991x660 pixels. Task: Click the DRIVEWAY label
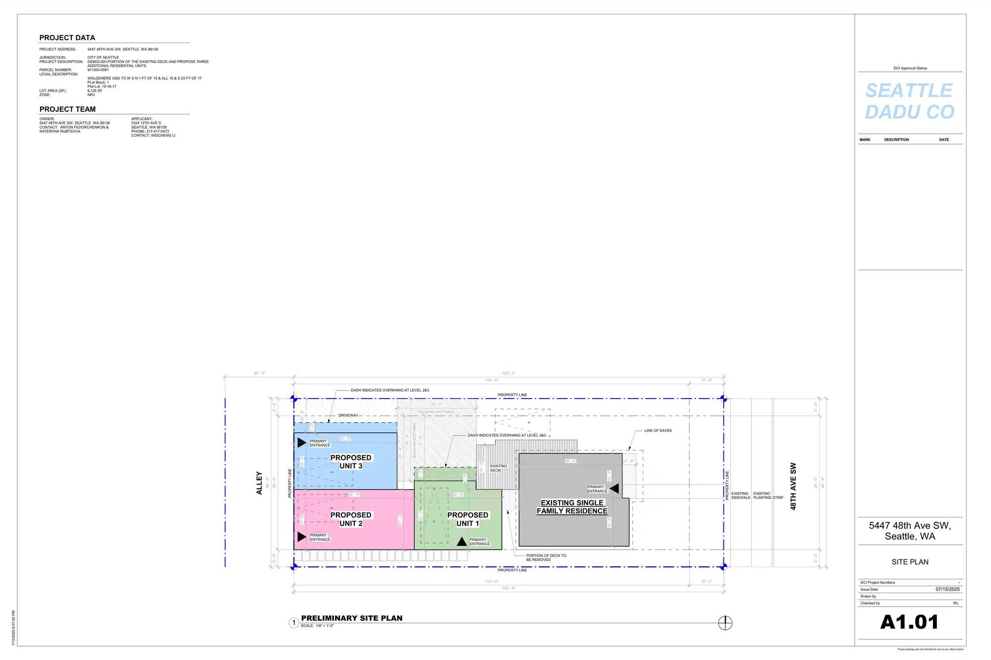[x=348, y=415]
